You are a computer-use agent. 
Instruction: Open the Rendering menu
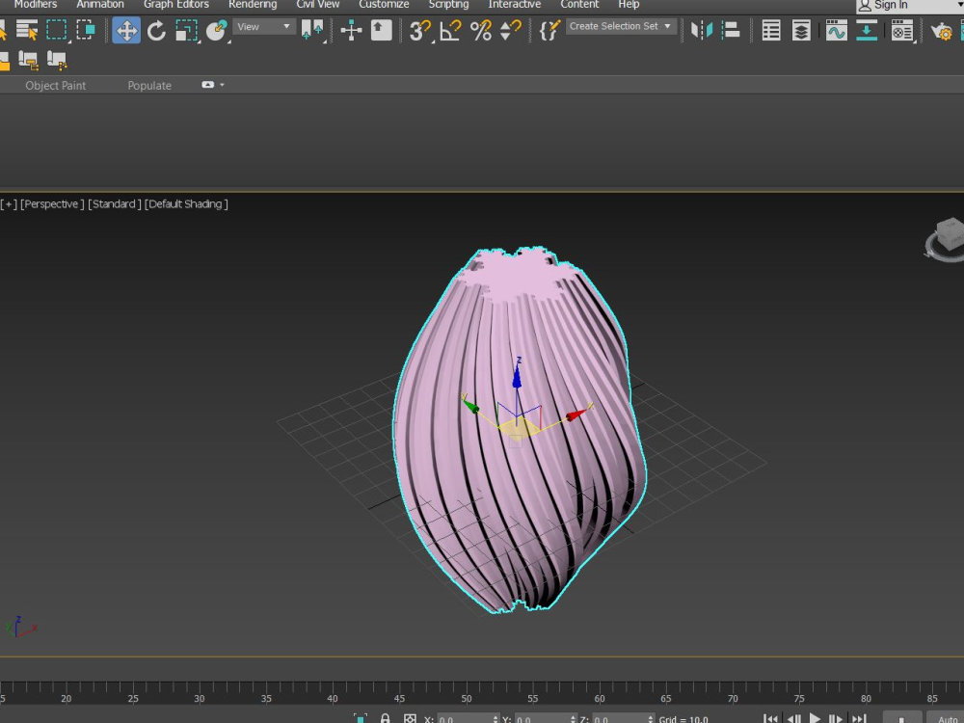pyautogui.click(x=252, y=4)
